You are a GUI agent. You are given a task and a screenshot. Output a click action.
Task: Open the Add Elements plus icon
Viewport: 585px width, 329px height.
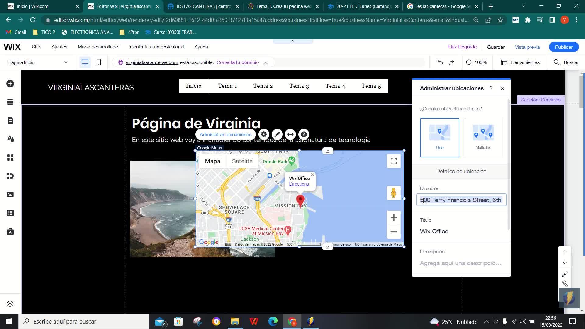pyautogui.click(x=10, y=84)
